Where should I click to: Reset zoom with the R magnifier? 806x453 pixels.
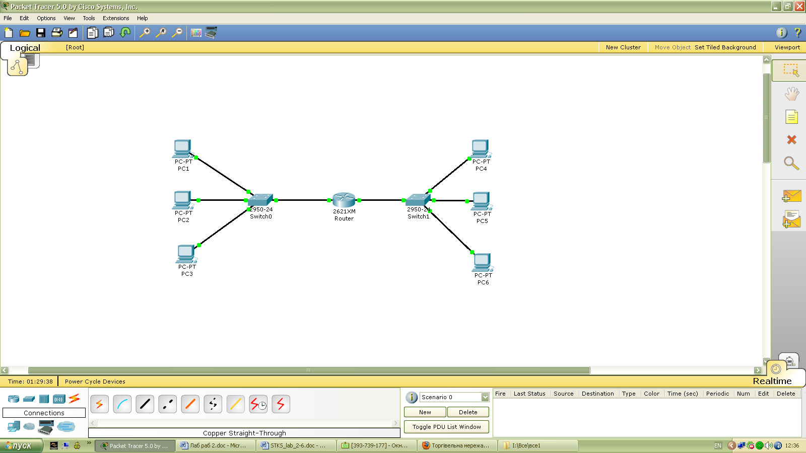pos(161,33)
